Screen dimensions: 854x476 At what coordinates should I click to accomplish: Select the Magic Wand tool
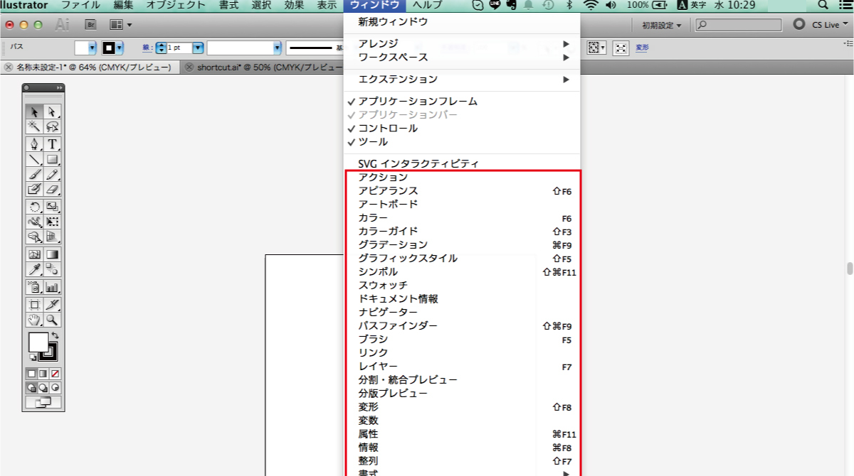point(34,126)
